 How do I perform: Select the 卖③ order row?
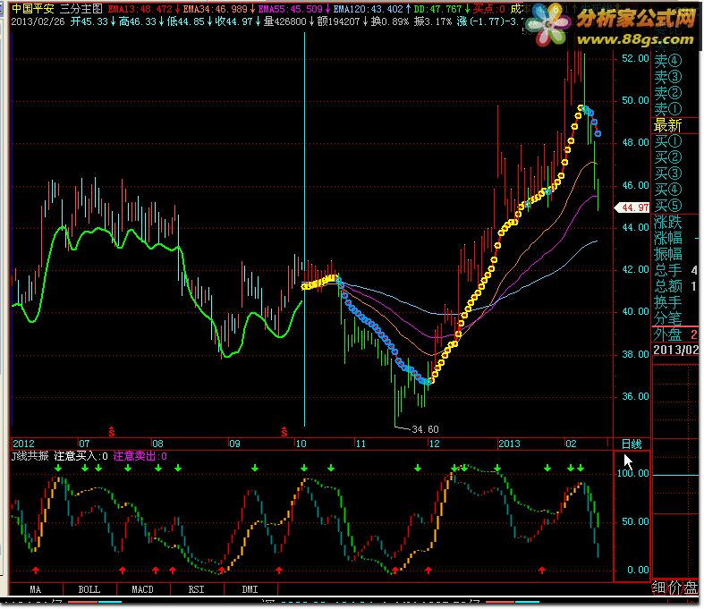668,77
